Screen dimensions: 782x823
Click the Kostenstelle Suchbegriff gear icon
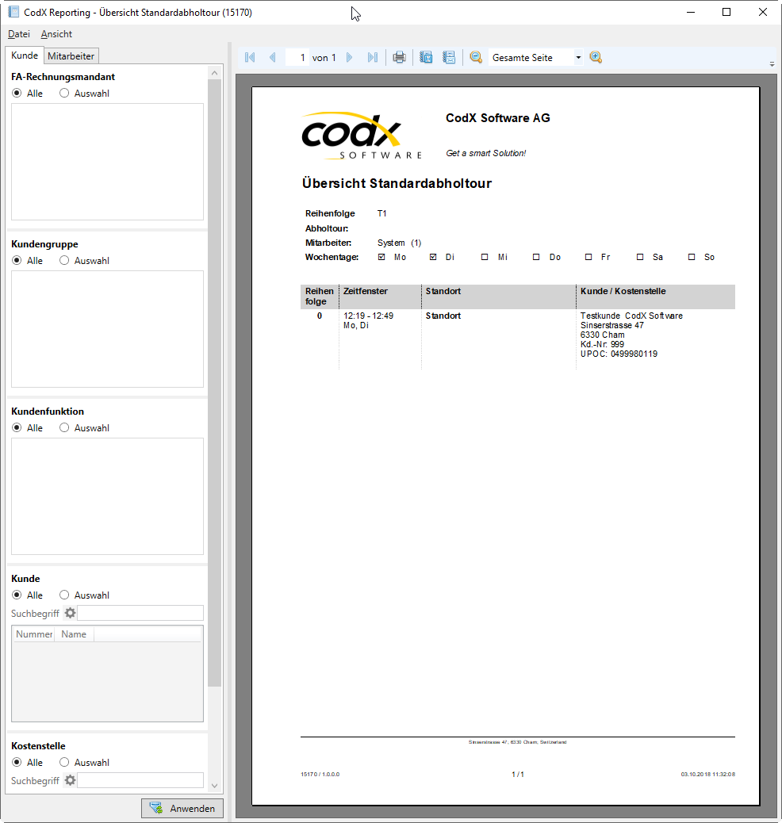pos(70,780)
